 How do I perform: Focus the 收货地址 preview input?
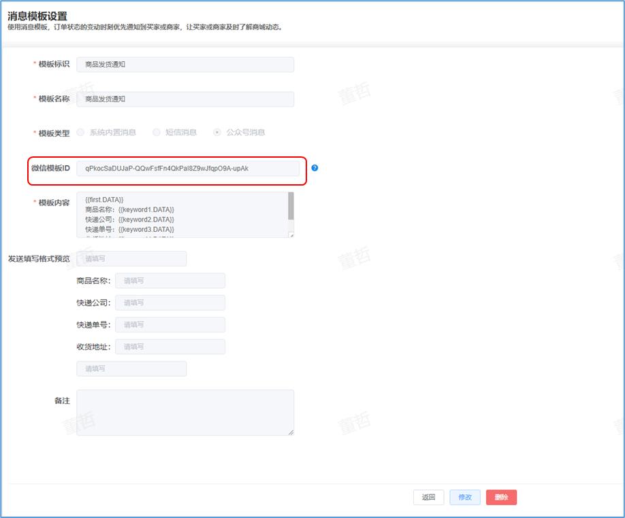pyautogui.click(x=170, y=347)
